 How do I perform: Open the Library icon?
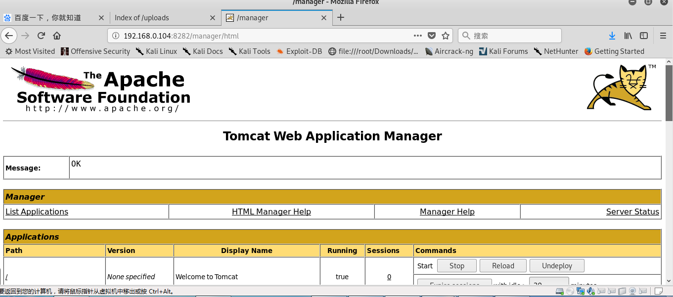pos(628,36)
